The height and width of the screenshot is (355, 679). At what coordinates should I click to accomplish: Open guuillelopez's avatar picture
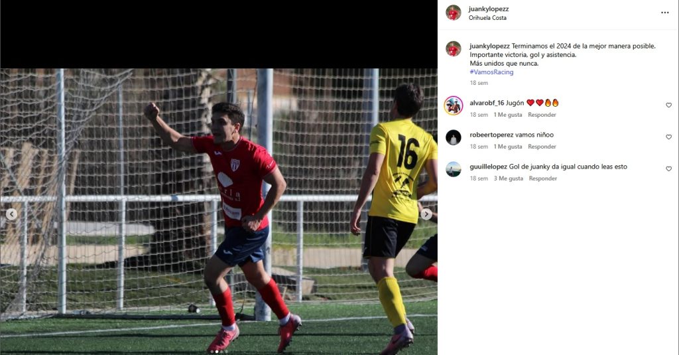[x=454, y=169]
